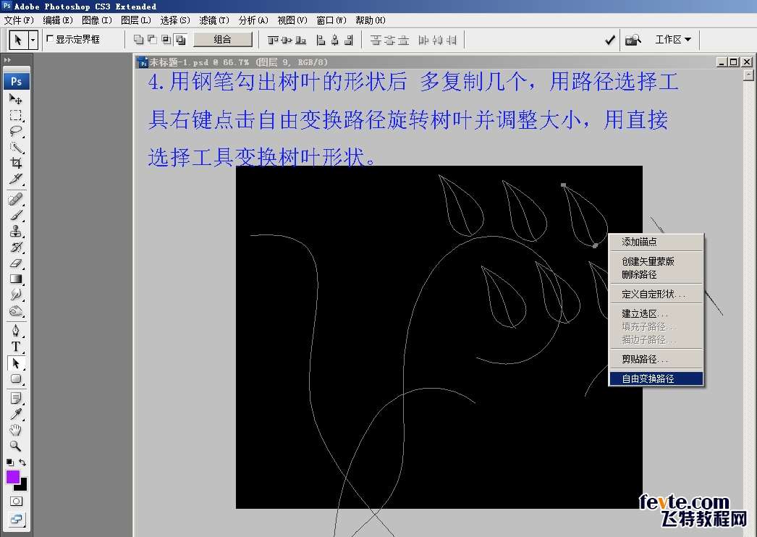Image resolution: width=757 pixels, height=537 pixels.
Task: Choose 创建矢量蒙版 in context menu
Action: click(x=656, y=261)
